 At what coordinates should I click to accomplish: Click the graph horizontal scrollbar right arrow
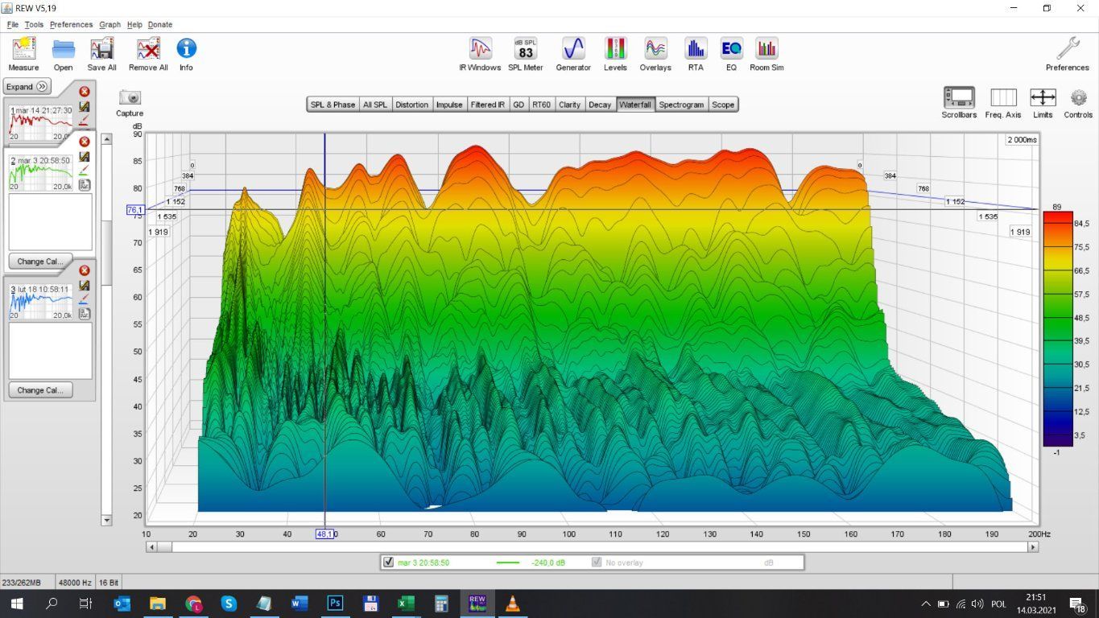pyautogui.click(x=1033, y=547)
